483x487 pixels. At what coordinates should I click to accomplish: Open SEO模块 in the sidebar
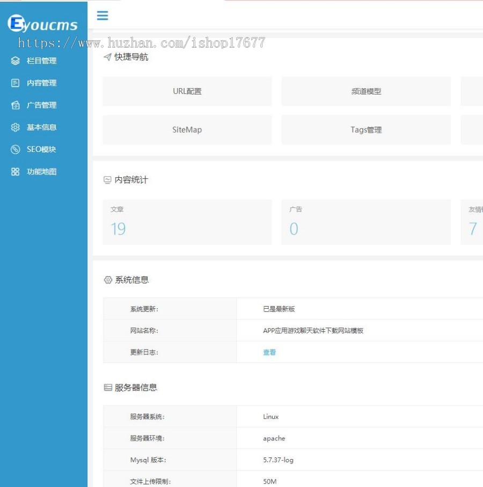(41, 149)
